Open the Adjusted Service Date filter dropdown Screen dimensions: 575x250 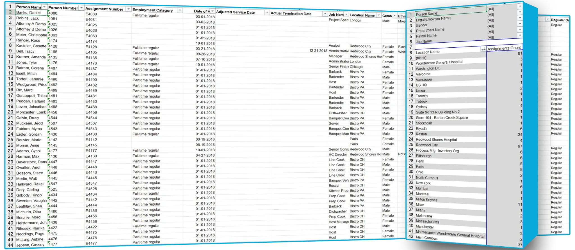(x=267, y=13)
